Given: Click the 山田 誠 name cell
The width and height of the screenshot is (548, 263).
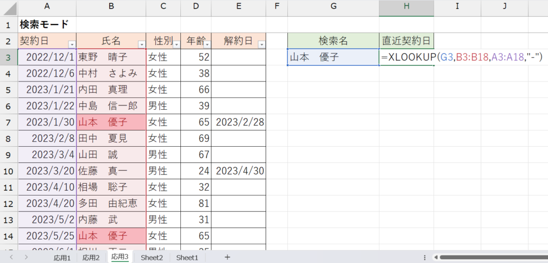Looking at the screenshot, I should (111, 155).
